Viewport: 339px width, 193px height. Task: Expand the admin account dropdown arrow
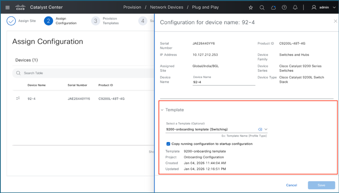334,7
